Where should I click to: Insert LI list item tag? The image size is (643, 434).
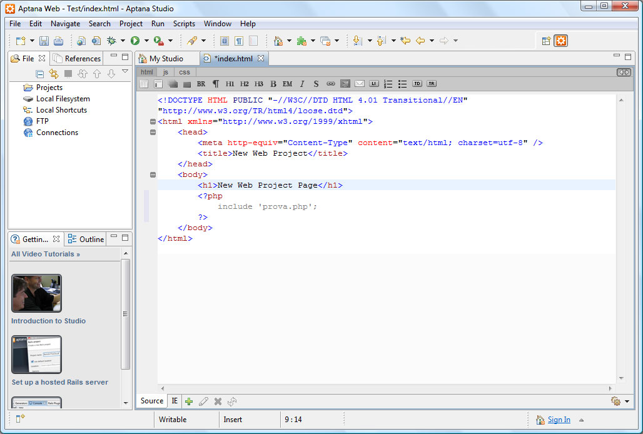(x=373, y=84)
